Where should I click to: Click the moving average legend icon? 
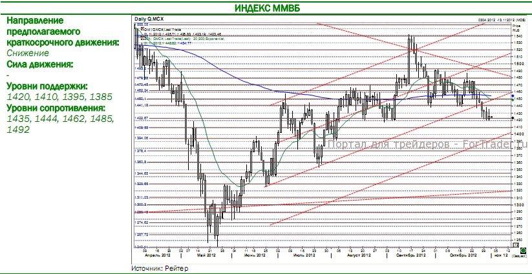pos(143,39)
